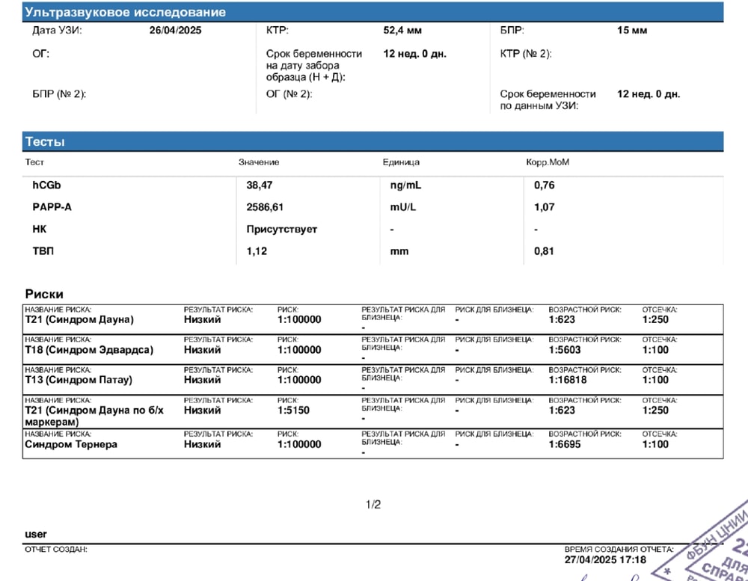The height and width of the screenshot is (581, 748).
Task: Click the page indicator 1/2
Action: click(x=373, y=505)
